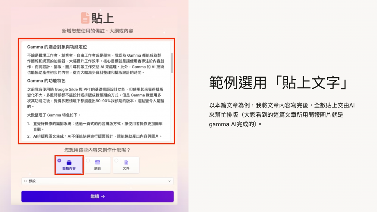
Task: Click the paragraph starting '不論是職場工作者'
Action: 96,64
